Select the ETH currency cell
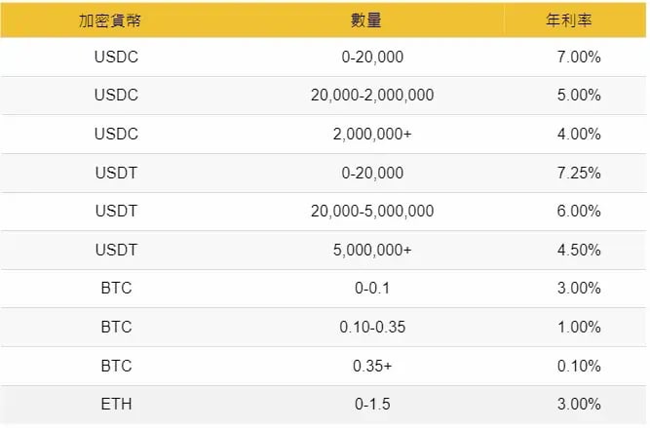The image size is (650, 428). point(117,404)
